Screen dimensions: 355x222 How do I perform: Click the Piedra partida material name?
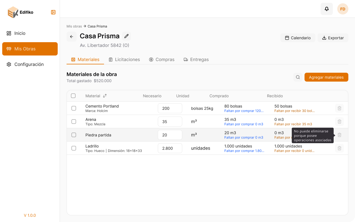click(98, 135)
